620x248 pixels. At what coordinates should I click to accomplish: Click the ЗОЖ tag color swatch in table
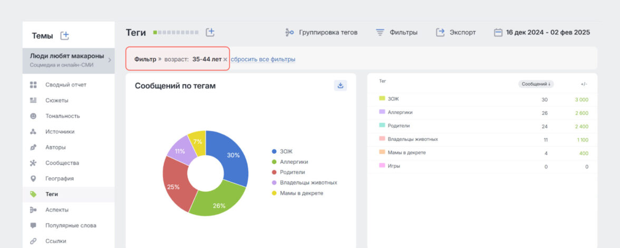(x=382, y=98)
